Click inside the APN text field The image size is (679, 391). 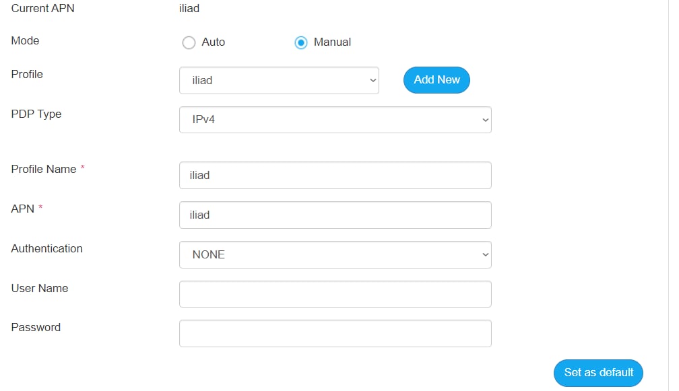point(335,215)
